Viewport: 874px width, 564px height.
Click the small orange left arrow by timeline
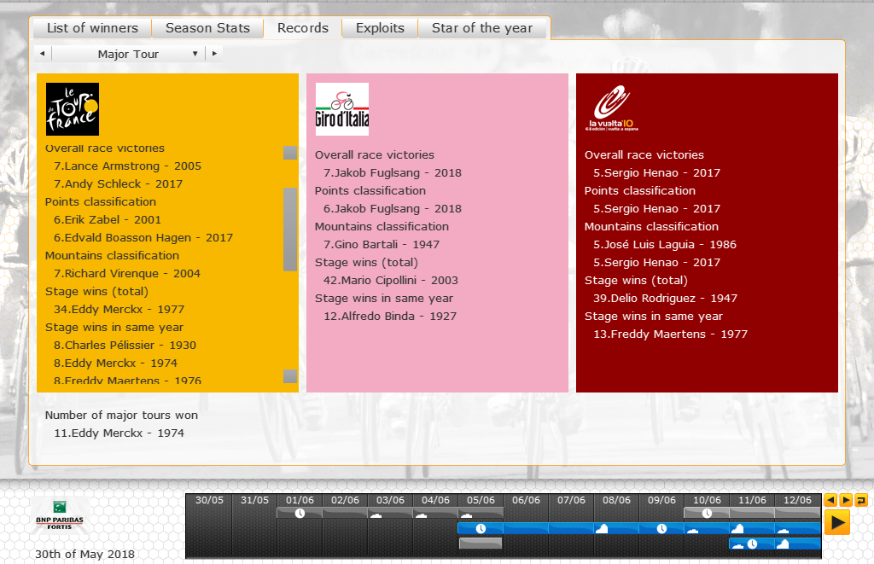coord(830,500)
